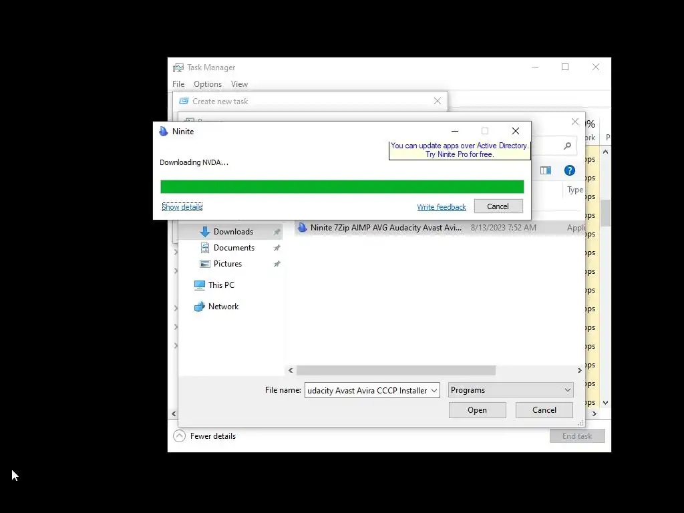This screenshot has width=684, height=513.
Task: Click the pin icon next to Downloads
Action: (277, 232)
